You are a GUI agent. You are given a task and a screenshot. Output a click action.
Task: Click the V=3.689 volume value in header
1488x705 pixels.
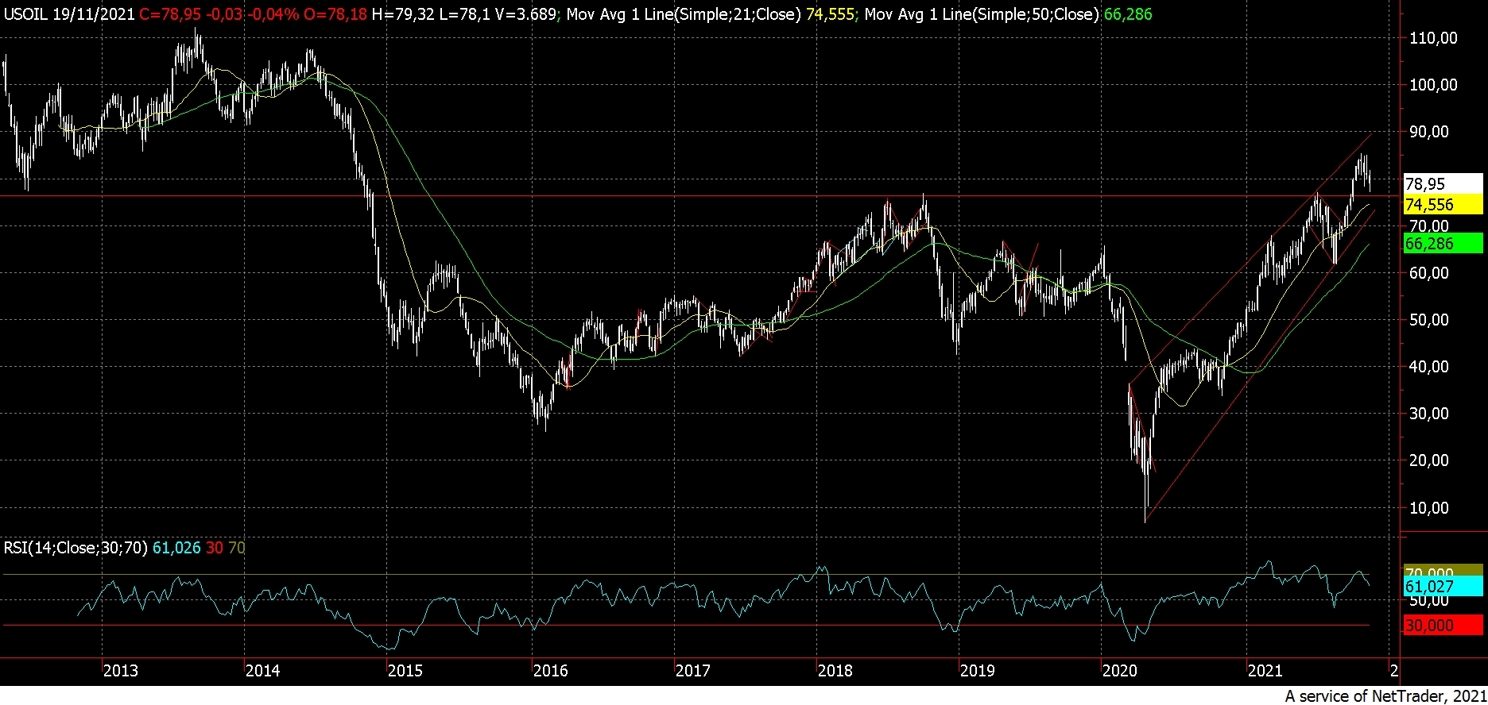[525, 14]
